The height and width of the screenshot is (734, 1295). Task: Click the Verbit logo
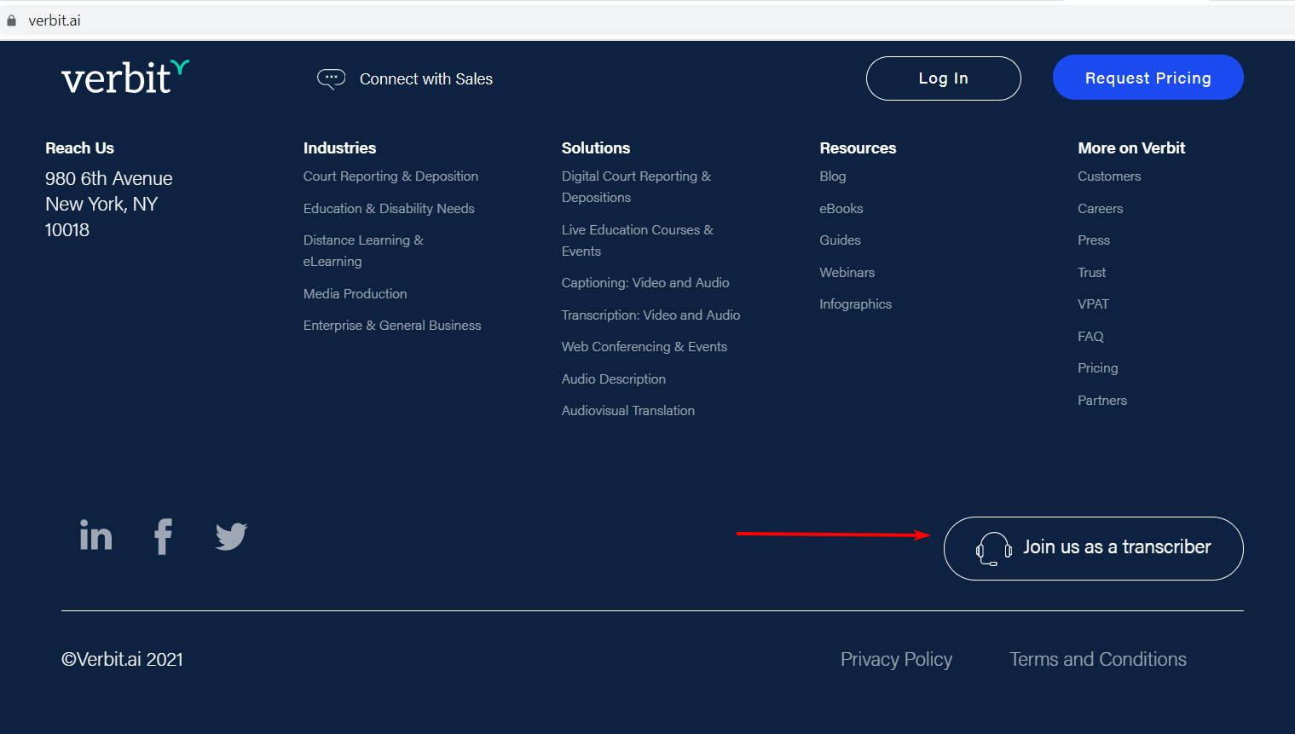(x=124, y=78)
